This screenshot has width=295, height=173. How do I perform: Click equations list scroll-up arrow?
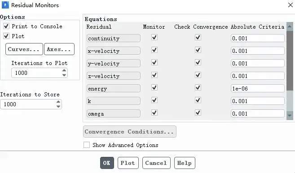(x=290, y=27)
